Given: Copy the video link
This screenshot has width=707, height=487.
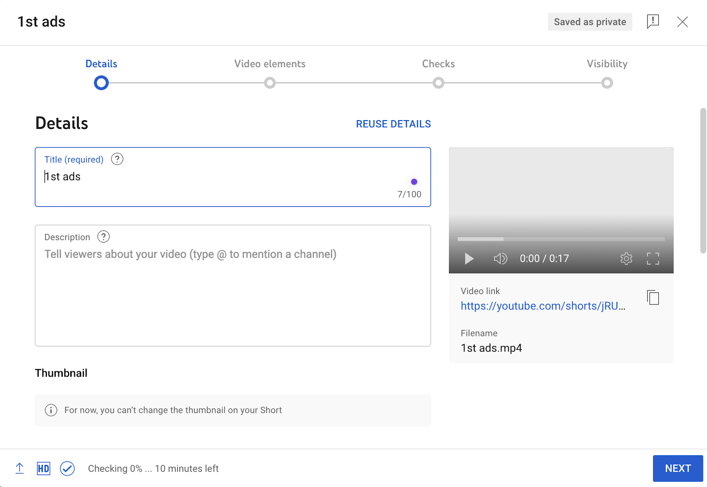Looking at the screenshot, I should coord(653,298).
